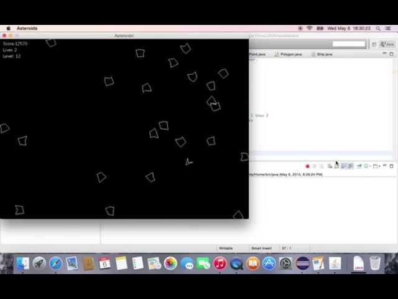This screenshot has height=299, width=398.
Task: Switch to the Ship.java editor tab
Action: click(322, 54)
